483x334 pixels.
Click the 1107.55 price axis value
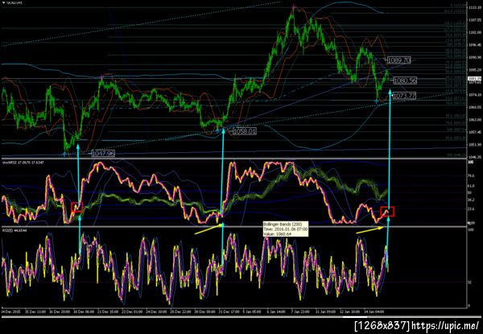[475, 19]
